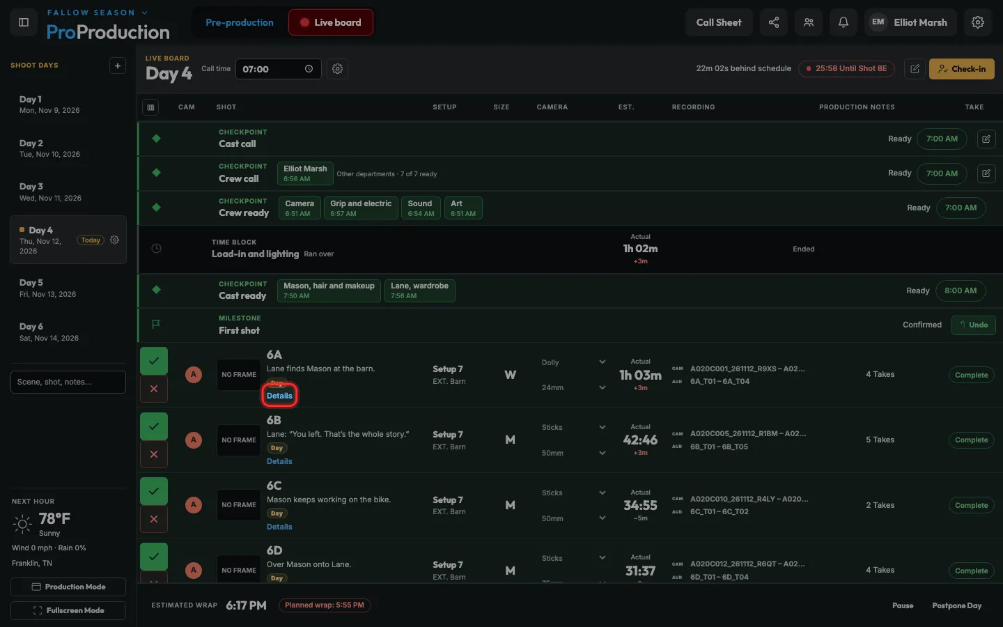Mark shot 6C with green checkmark
The width and height of the screenshot is (1003, 627).
[154, 491]
